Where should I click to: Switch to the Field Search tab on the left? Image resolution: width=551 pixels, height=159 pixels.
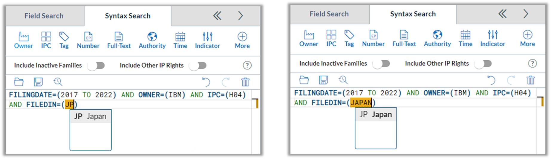(44, 16)
